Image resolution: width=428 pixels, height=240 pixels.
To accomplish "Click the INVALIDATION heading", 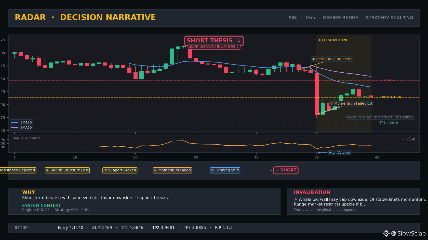I will [312, 192].
